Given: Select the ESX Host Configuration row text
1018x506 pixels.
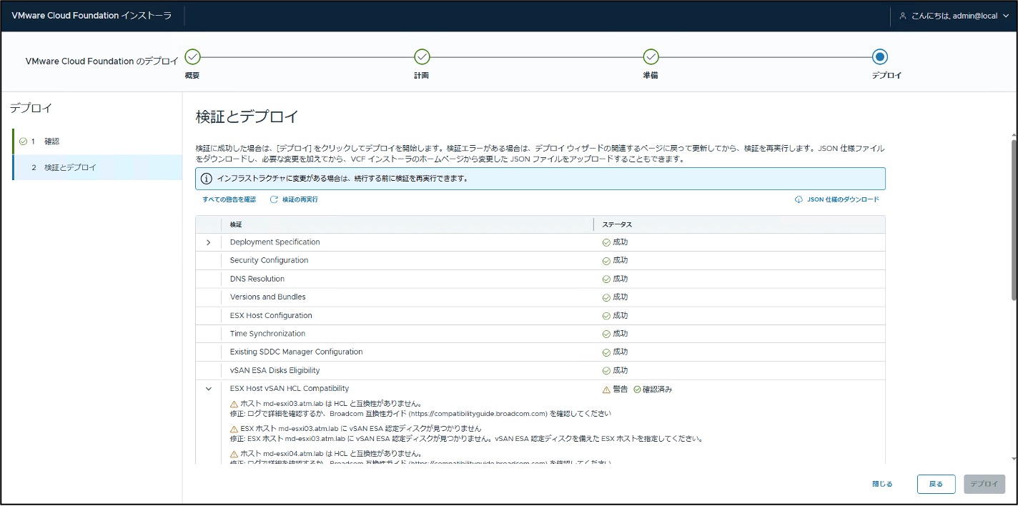Looking at the screenshot, I should [271, 315].
